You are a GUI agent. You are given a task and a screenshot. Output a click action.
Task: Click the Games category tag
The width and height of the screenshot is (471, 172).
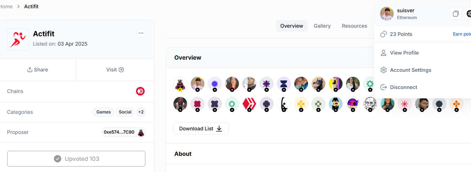(x=104, y=112)
